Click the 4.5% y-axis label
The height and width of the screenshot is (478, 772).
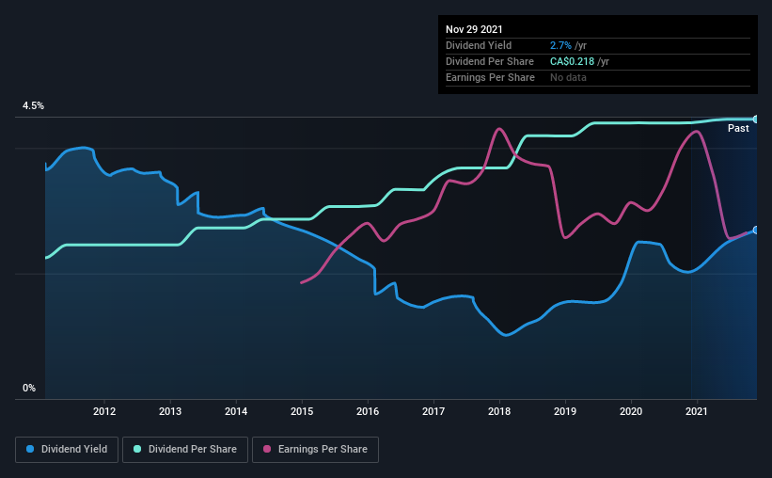tap(33, 105)
